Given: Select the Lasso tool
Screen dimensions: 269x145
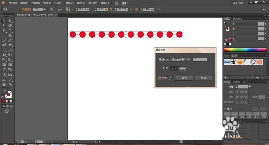Looking at the screenshot, I should 10,26.
